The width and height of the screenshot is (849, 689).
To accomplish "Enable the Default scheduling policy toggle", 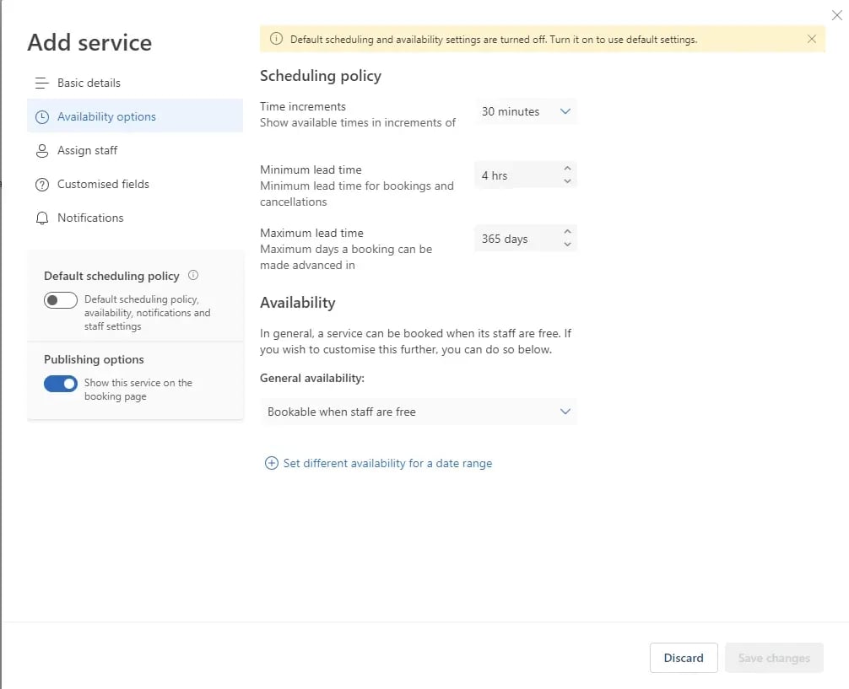I will tap(60, 299).
